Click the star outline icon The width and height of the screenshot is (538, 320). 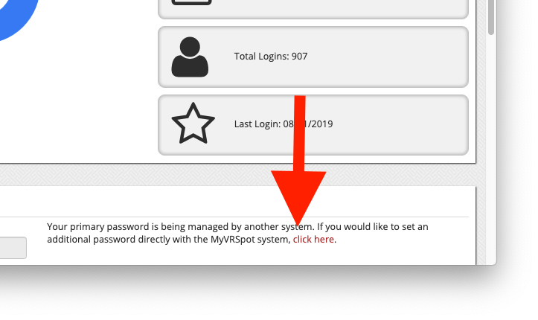point(193,123)
